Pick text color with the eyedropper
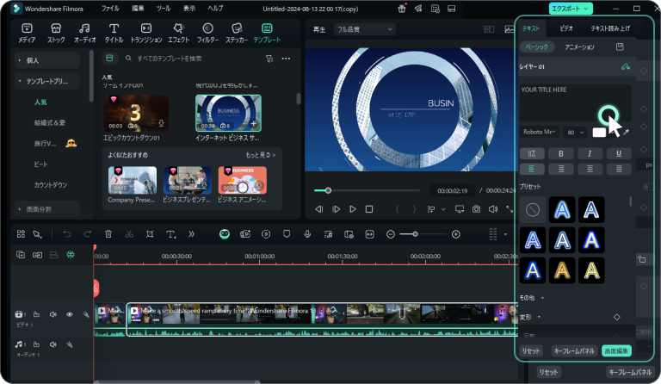 coord(626,133)
